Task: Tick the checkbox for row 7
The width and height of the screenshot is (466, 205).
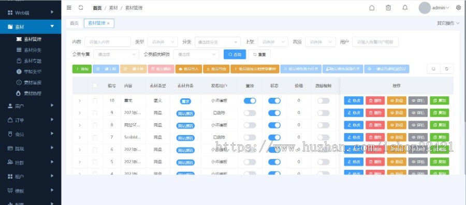Action: tap(95, 137)
